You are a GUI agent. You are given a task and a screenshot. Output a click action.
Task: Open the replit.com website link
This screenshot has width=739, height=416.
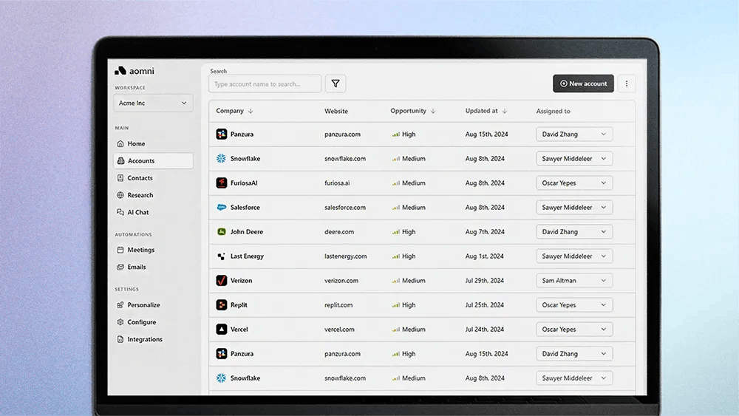click(338, 305)
